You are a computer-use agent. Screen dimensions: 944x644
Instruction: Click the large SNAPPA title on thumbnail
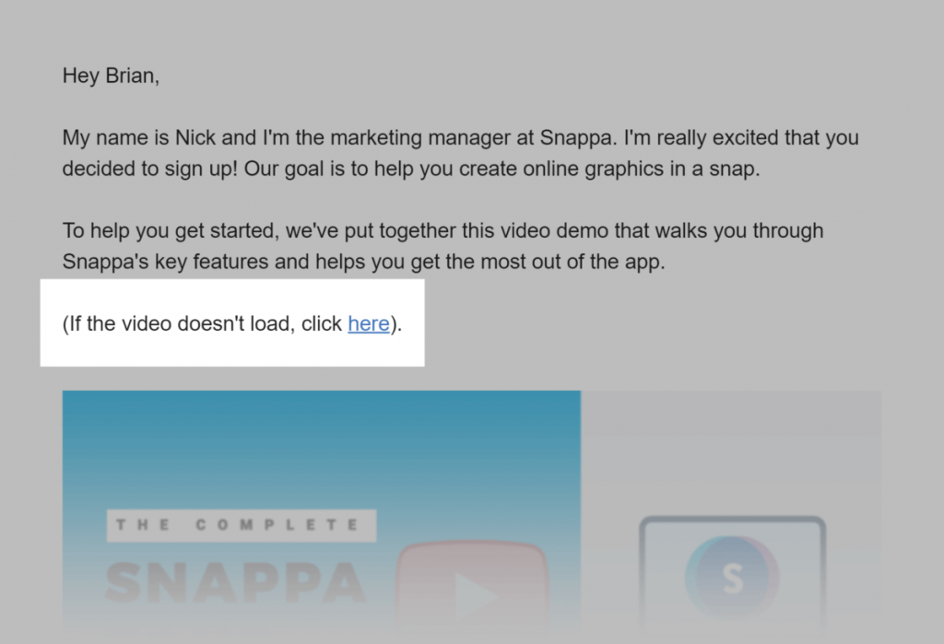coord(236,582)
